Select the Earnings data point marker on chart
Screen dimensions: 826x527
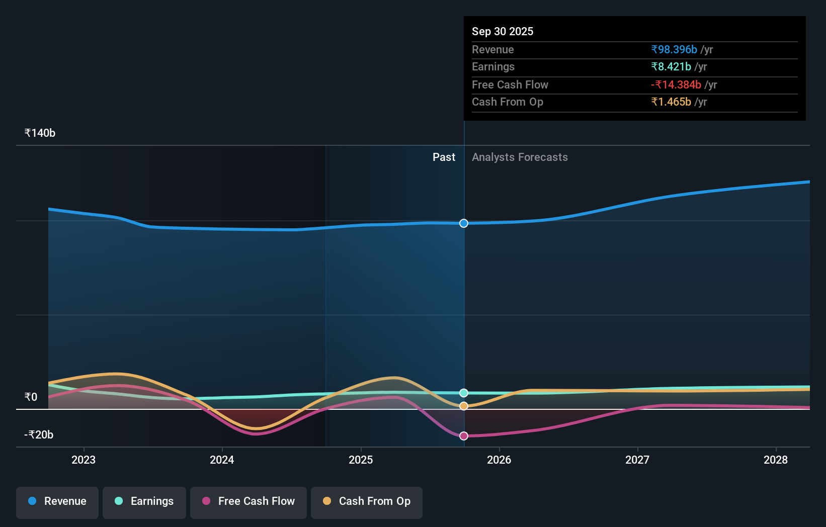tap(463, 393)
